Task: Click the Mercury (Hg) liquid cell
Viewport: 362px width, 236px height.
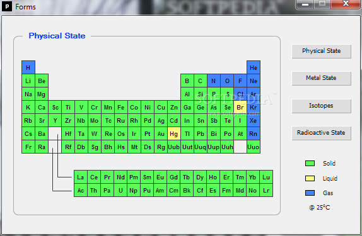Action: [x=174, y=133]
